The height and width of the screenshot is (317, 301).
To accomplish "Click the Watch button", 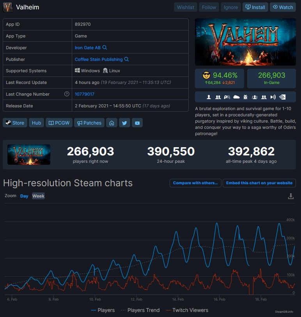I will coord(283,7).
